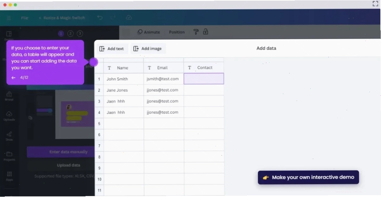Viewport: 381px width, 197px height.
Task: Select the jsmith@test.com cell
Action: click(x=164, y=79)
